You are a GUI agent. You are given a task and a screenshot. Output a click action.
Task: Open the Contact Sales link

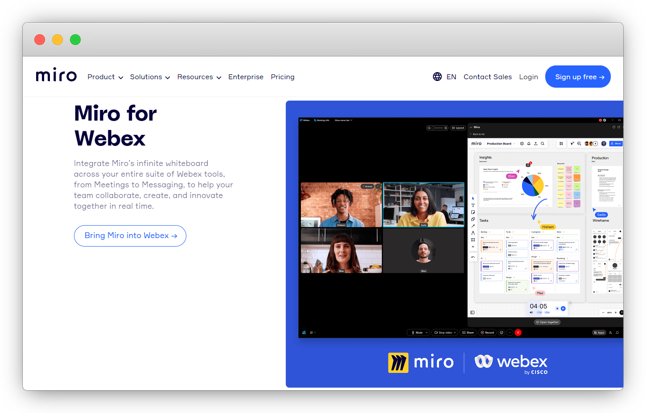(x=488, y=77)
